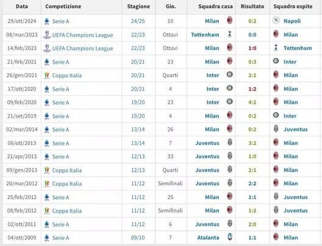
Task: Click Inter crest in 21/feb/2021 row
Action: (x=276, y=61)
